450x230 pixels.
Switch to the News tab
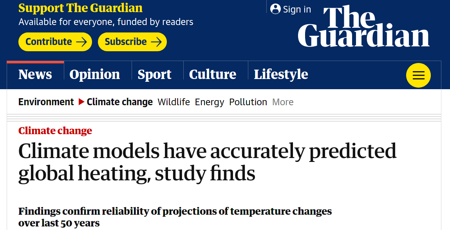click(35, 74)
